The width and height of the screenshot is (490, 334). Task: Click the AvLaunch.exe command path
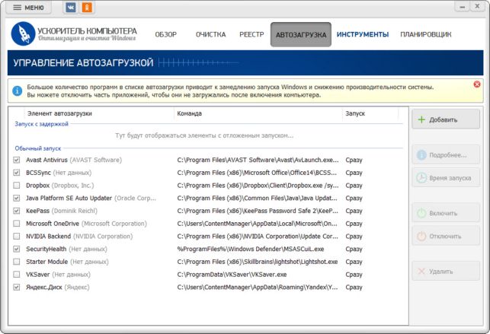(258, 160)
